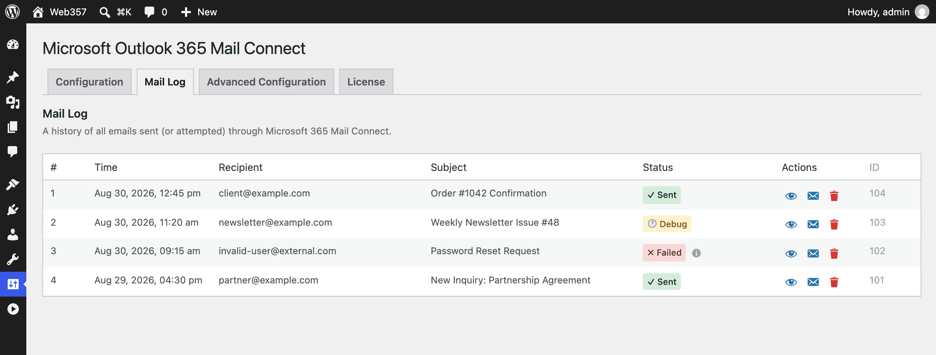View the Order #1042 Confirmation email
The height and width of the screenshot is (355, 936).
pos(791,196)
